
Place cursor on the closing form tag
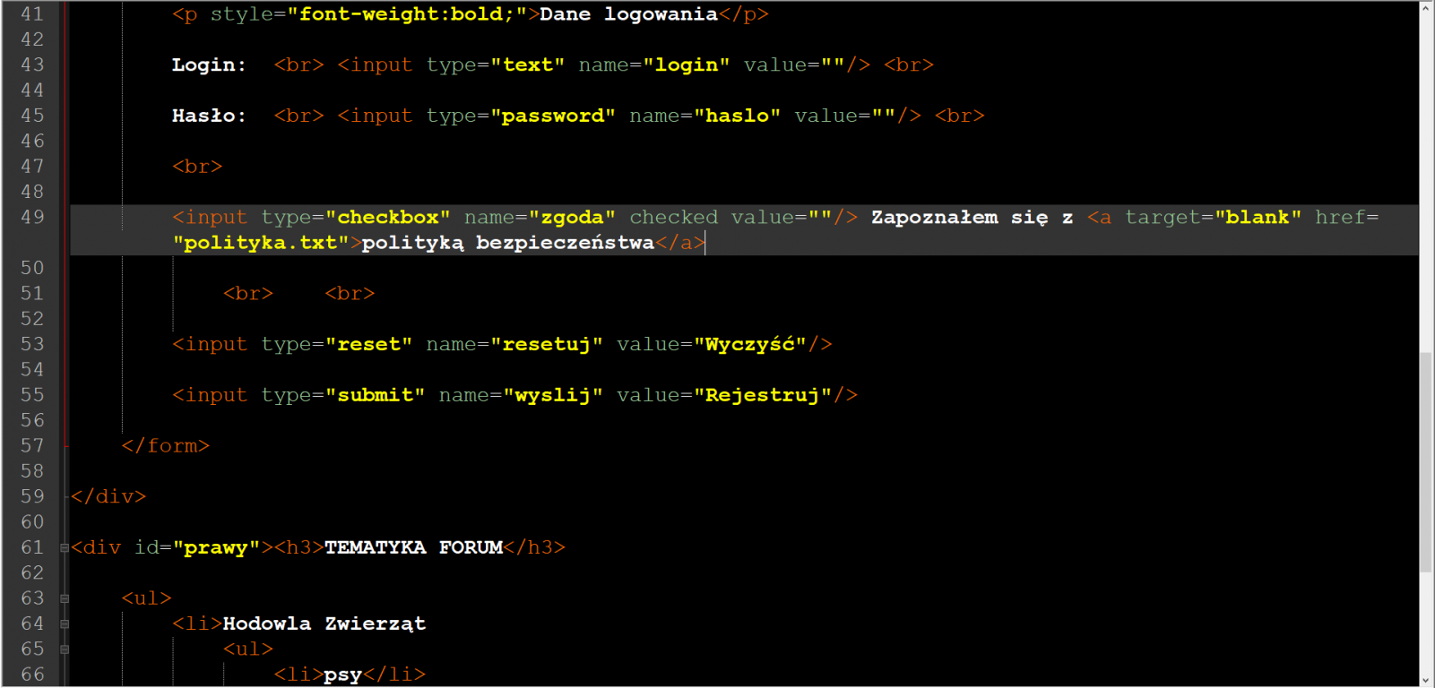click(x=166, y=446)
